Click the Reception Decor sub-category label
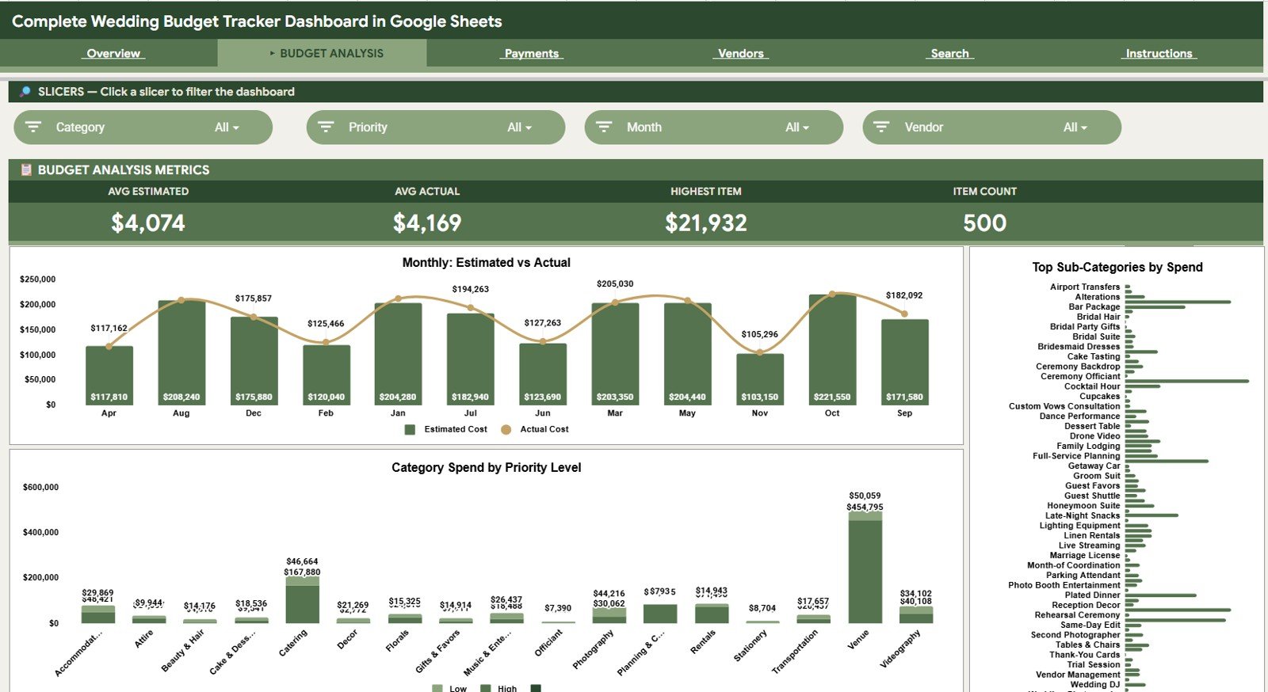Viewport: 1268px width, 692px height. tap(1086, 605)
